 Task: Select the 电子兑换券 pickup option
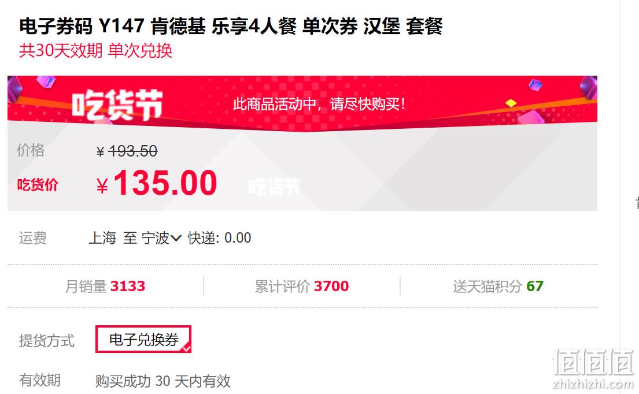point(143,339)
